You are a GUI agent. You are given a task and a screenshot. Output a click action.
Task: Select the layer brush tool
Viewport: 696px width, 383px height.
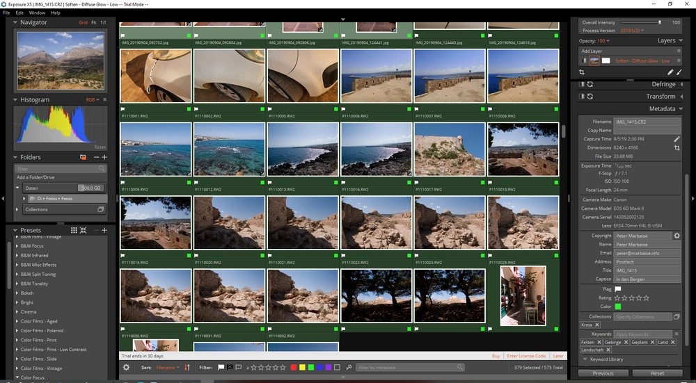coord(679,72)
